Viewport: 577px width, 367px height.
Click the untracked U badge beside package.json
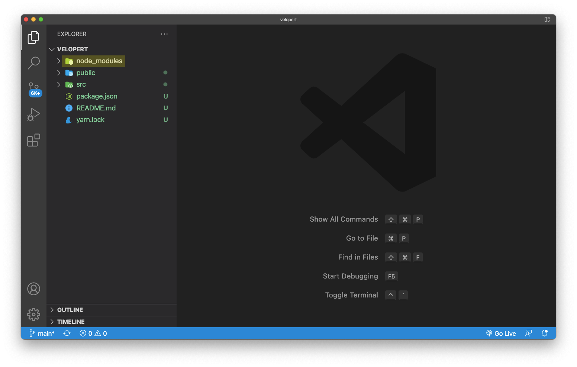166,97
